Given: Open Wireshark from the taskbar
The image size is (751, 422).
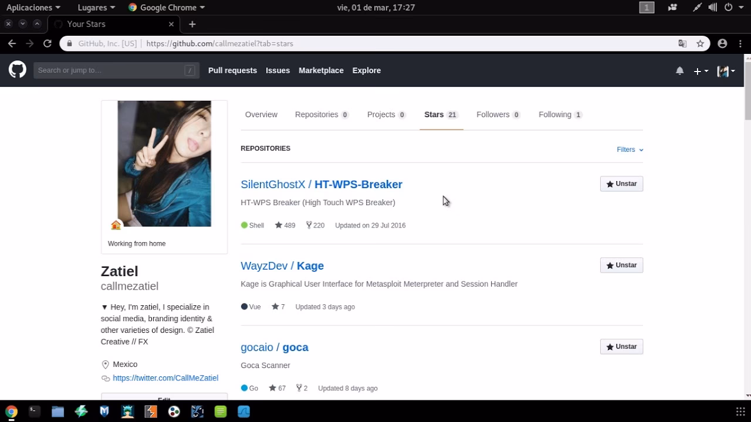Looking at the screenshot, I should tap(243, 411).
